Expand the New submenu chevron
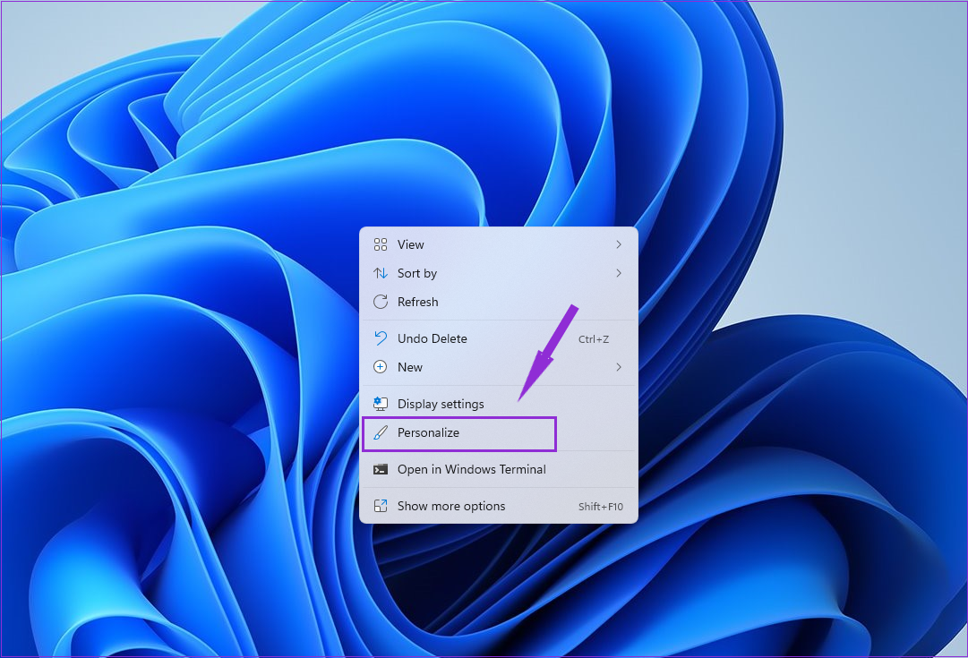This screenshot has width=968, height=658. [x=620, y=367]
